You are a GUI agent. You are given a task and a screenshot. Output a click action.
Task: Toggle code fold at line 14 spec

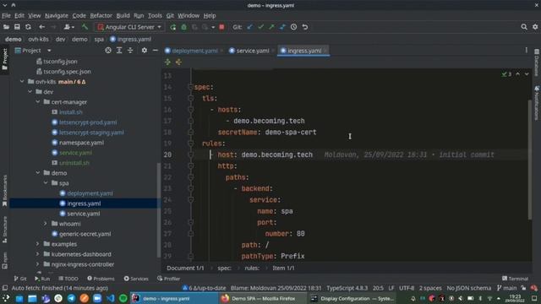[190, 87]
